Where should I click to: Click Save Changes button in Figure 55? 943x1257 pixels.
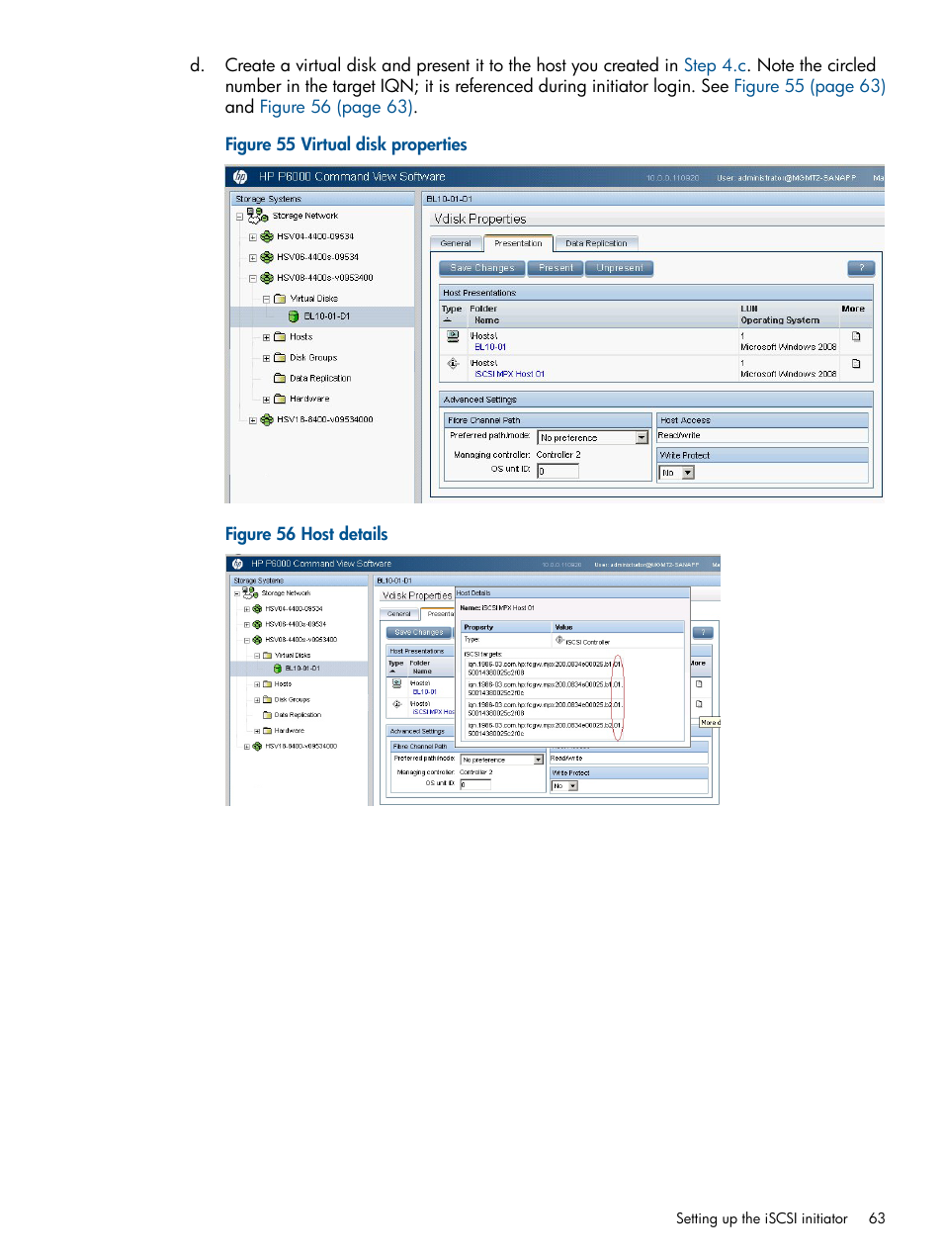point(482,268)
